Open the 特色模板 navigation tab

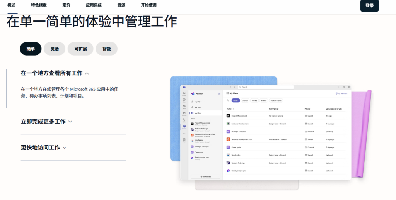[x=39, y=5]
